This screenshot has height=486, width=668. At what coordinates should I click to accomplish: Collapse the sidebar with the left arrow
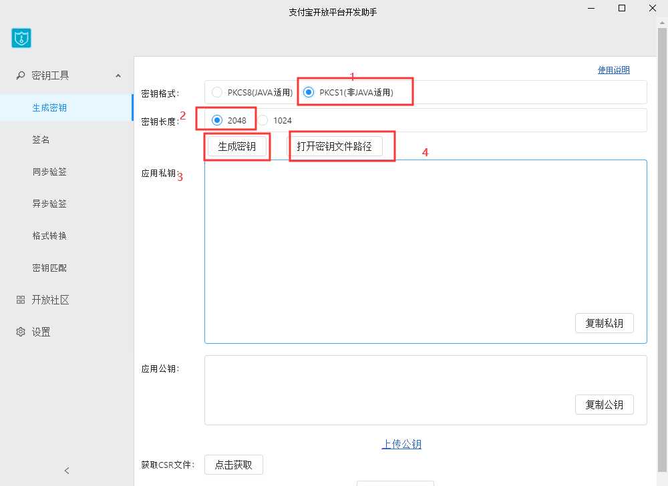tap(67, 470)
